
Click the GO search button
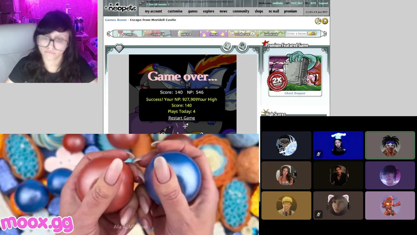coord(312,34)
